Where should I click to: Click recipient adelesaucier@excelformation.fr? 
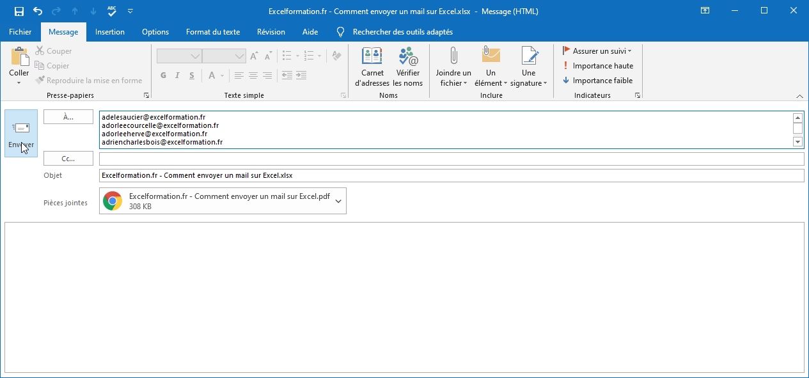[x=153, y=118]
